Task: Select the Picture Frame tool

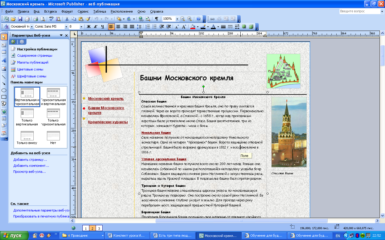Action: [x=4, y=69]
